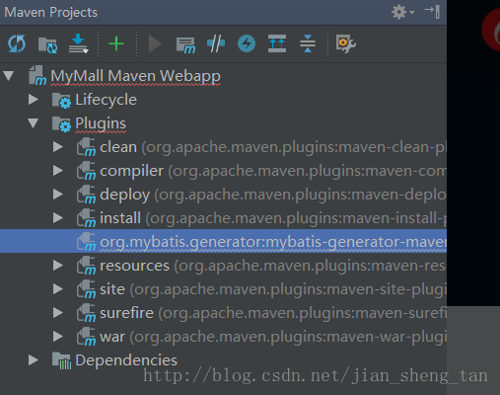Toggle offline mode icon

(216, 43)
